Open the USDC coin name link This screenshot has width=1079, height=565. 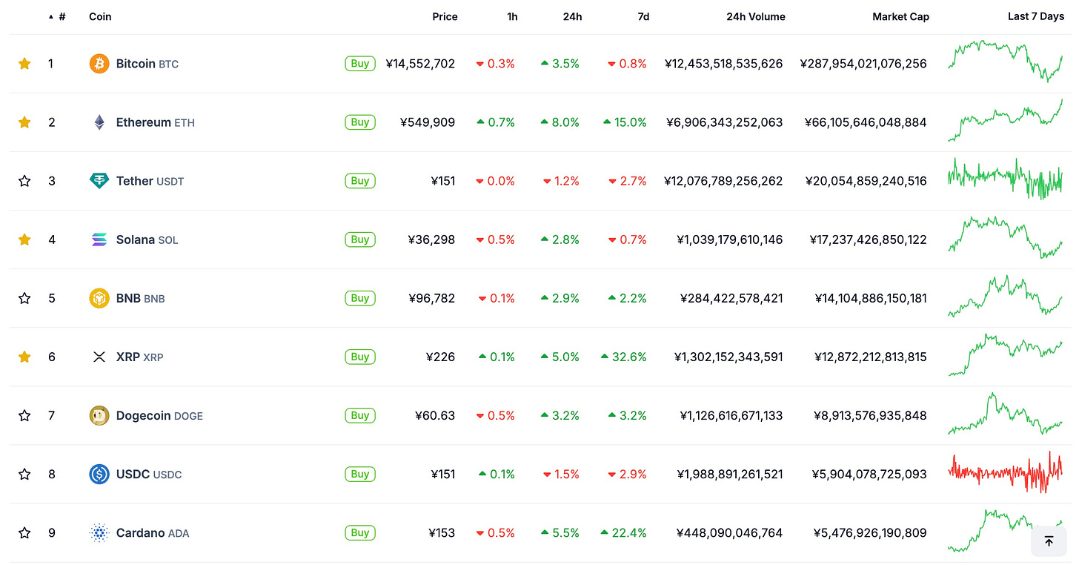(149, 474)
